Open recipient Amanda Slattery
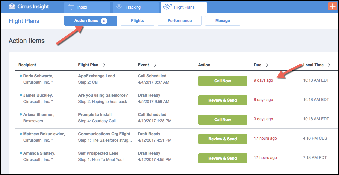 pyautogui.click(x=39, y=153)
